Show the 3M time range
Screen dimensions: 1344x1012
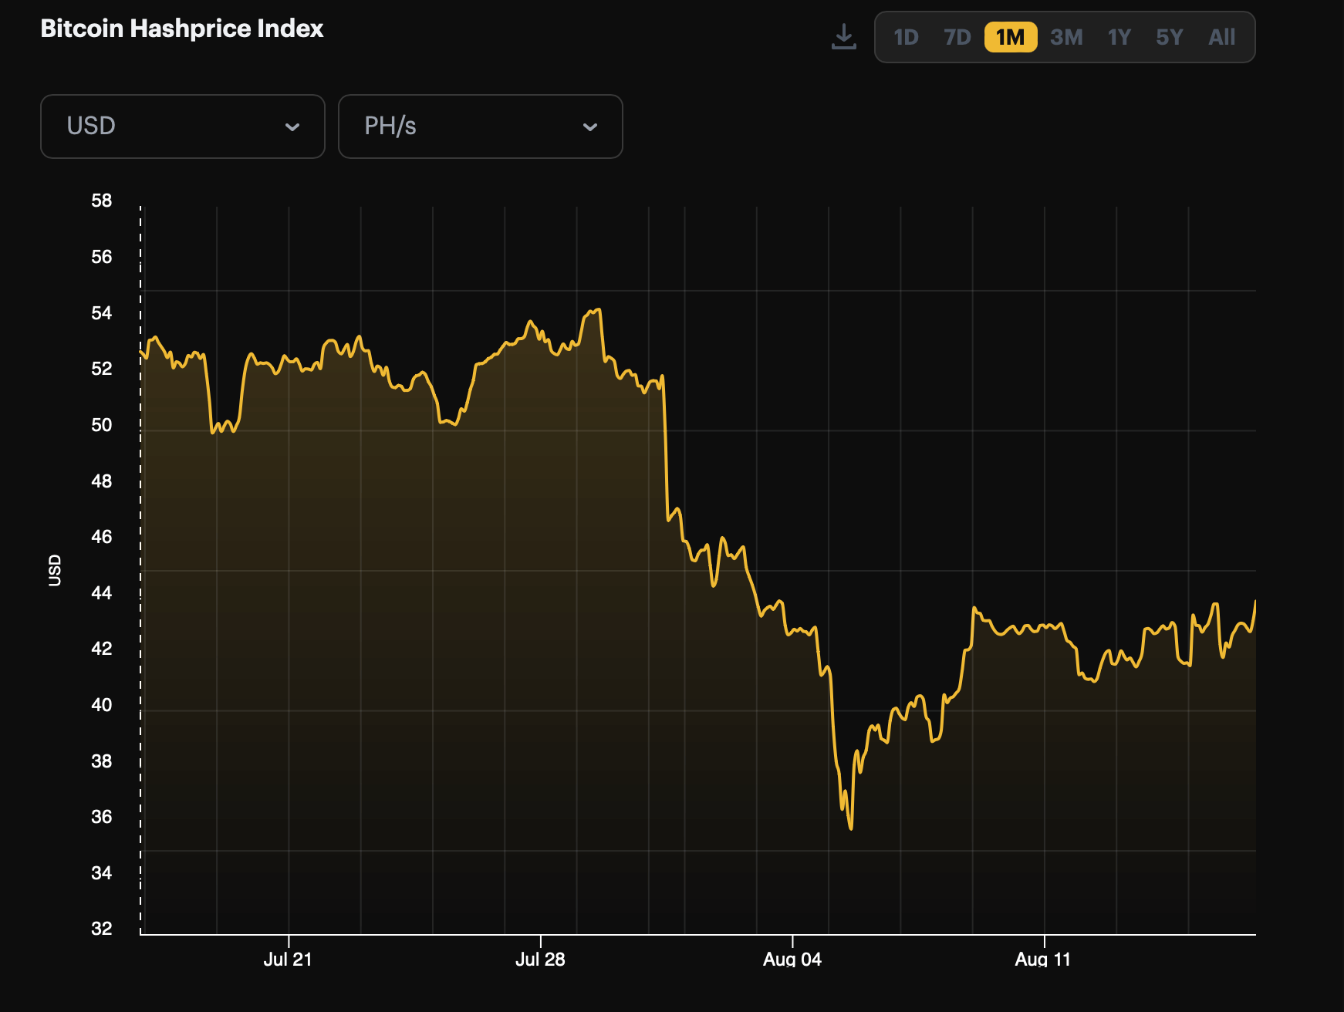click(x=1067, y=37)
